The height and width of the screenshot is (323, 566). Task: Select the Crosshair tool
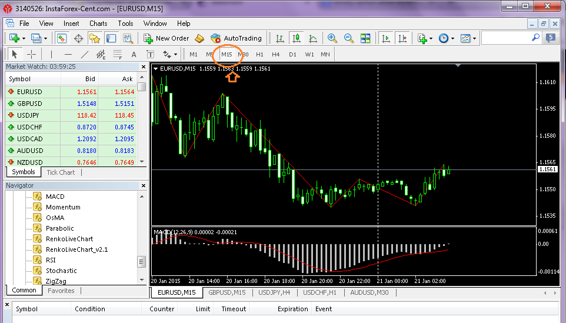pos(31,55)
